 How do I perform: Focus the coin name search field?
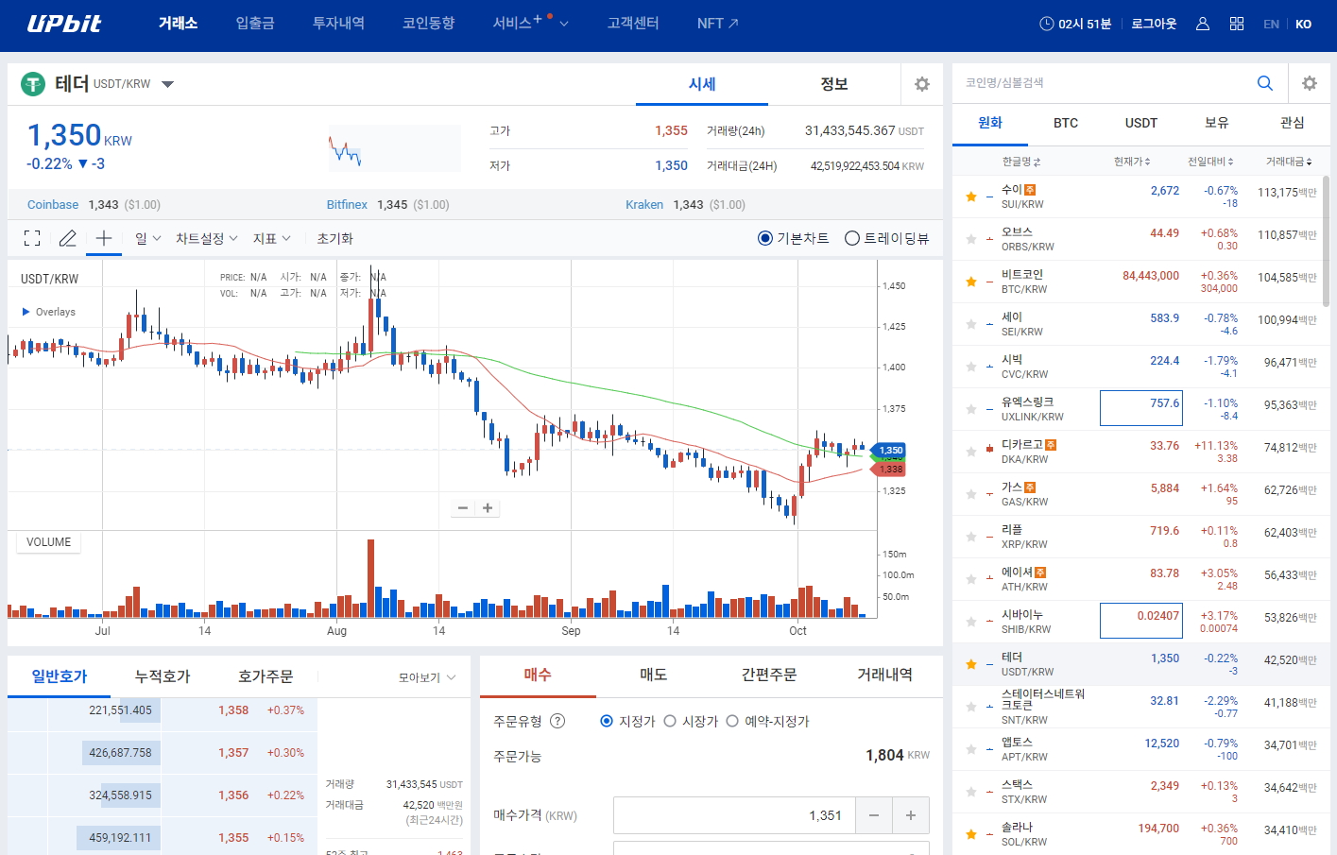click(x=1101, y=83)
